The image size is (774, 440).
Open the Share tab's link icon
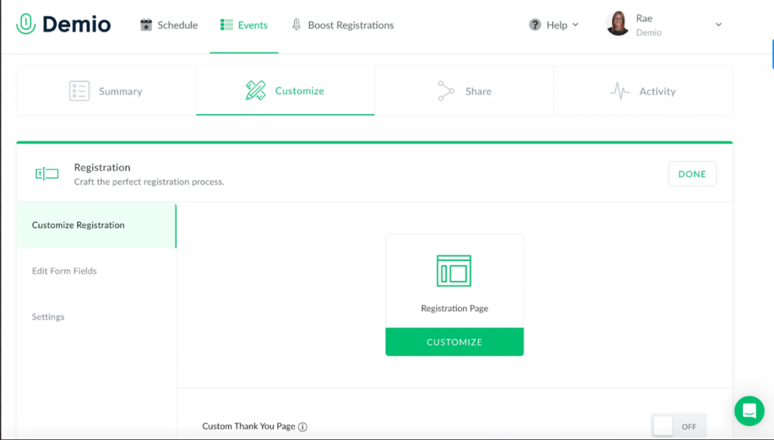pos(446,91)
